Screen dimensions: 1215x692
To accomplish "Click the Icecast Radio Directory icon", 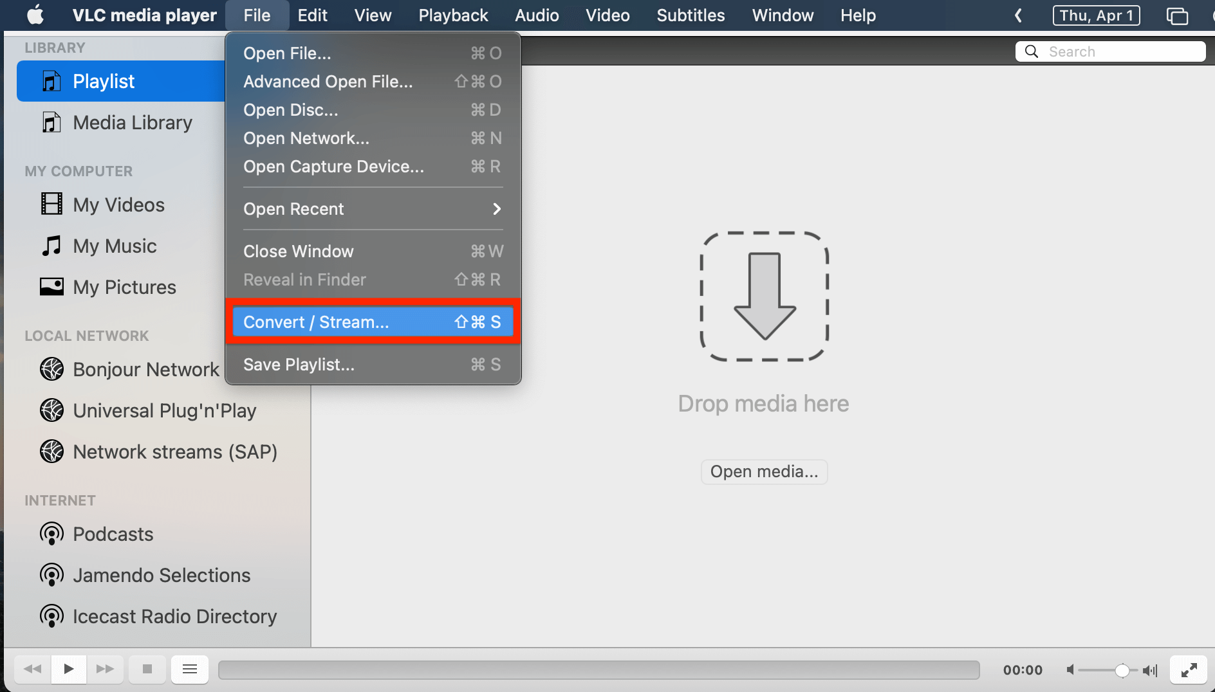I will click(51, 616).
